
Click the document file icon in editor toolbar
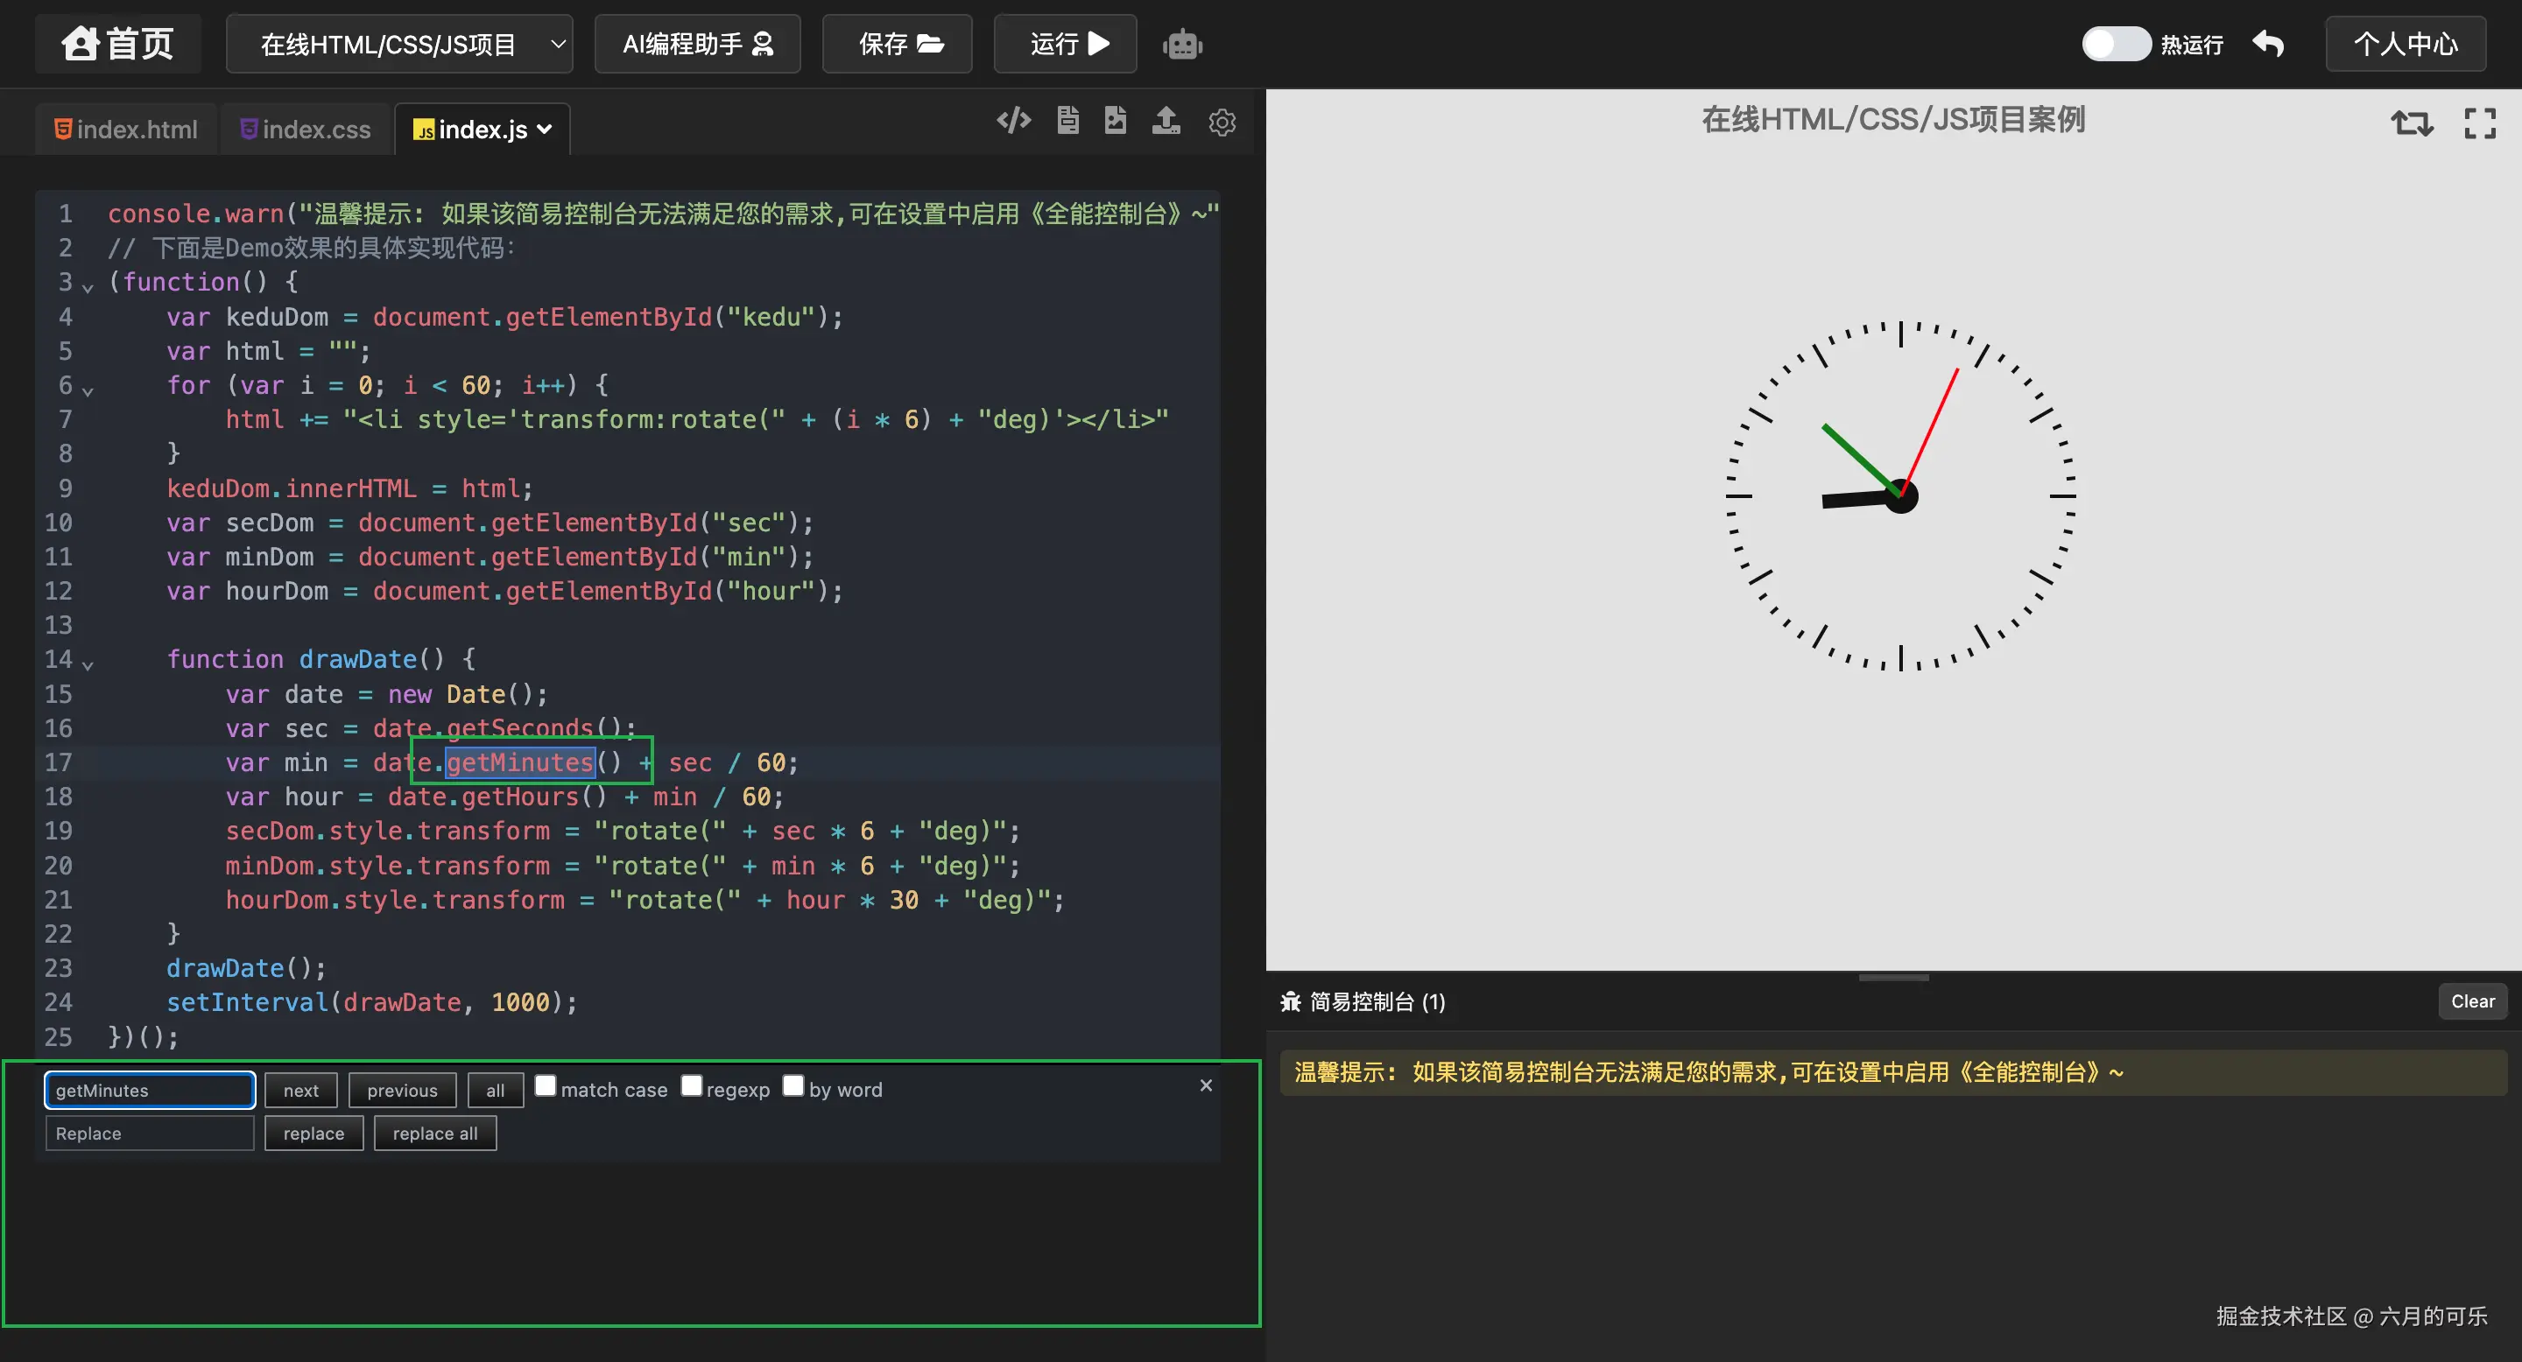(1068, 120)
